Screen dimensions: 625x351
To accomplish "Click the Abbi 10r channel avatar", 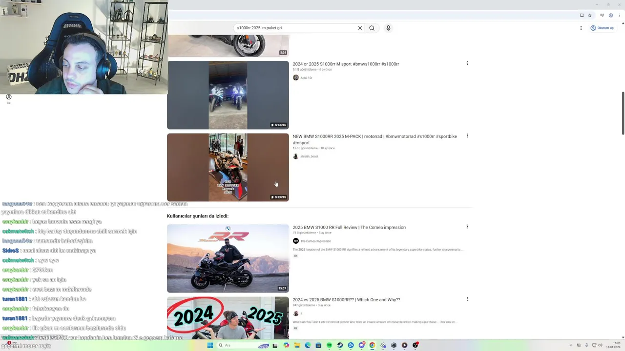I will [296, 78].
